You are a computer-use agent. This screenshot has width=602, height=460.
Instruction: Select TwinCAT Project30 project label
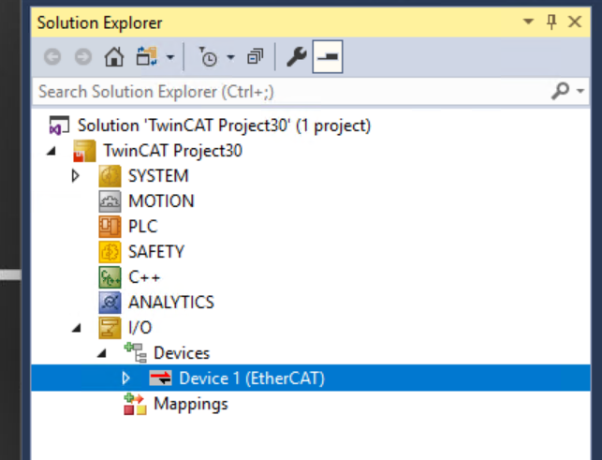click(173, 151)
